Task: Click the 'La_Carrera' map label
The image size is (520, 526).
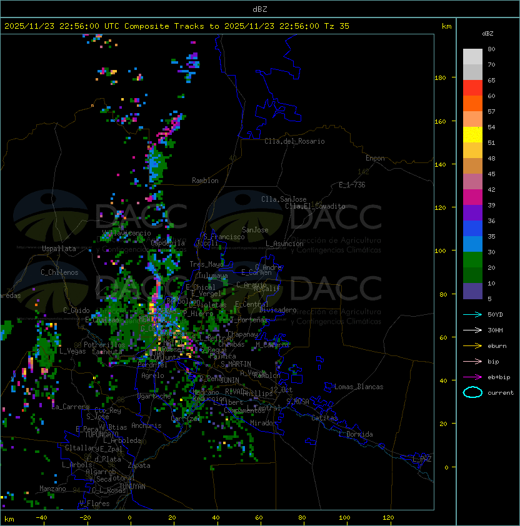Action: [x=71, y=407]
